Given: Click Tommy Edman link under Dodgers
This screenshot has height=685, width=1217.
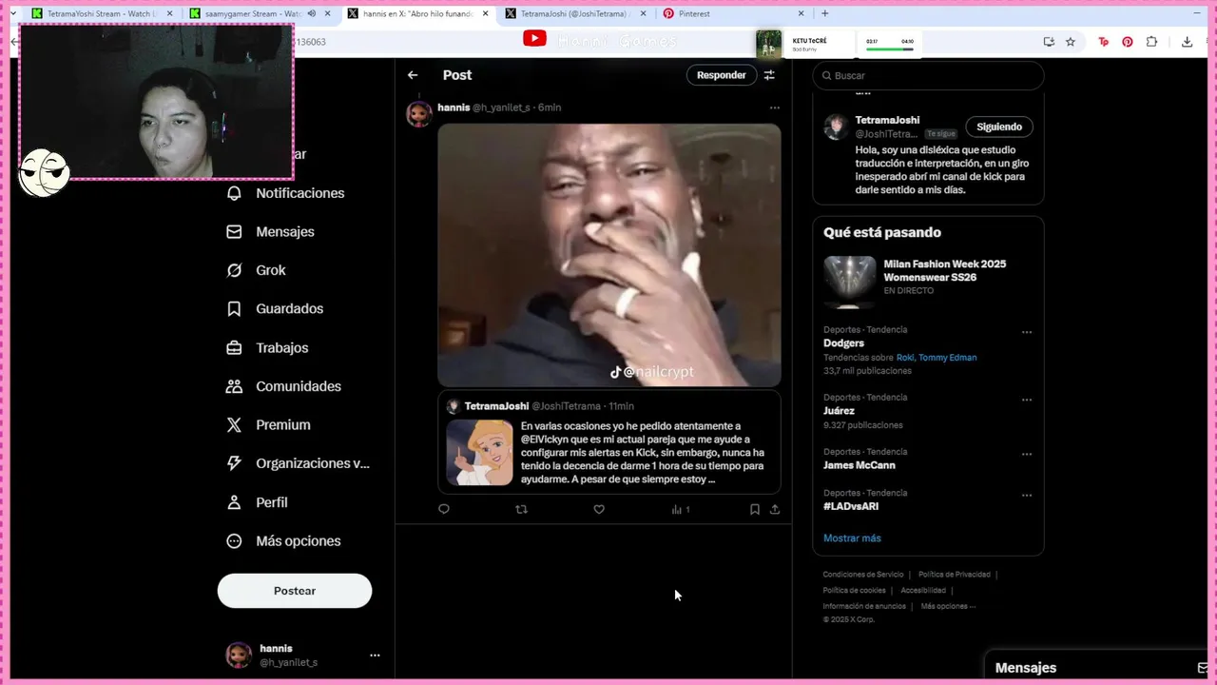Looking at the screenshot, I should point(948,358).
